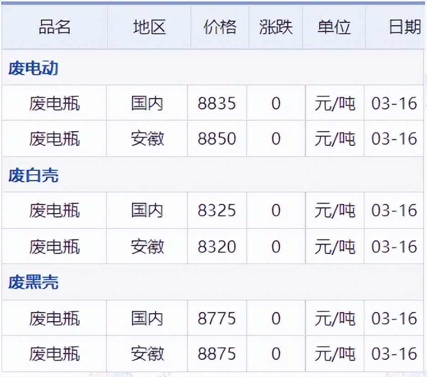This screenshot has height=377, width=427.
Task: Click the 涨跌 value 0 in the 8875 row
Action: click(x=276, y=354)
